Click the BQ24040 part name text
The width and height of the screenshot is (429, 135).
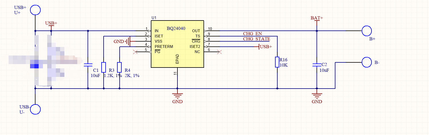[x=176, y=29]
